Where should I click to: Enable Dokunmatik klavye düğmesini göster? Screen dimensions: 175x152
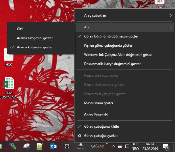tap(124, 64)
